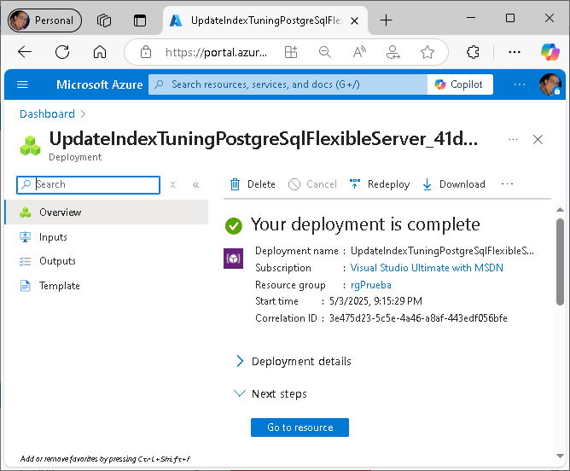Go back to the previous page
This screenshot has width=570, height=471.
pyautogui.click(x=25, y=52)
